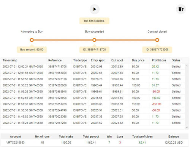The height and width of the screenshot is (149, 190).
Task: Select reference 355974658028
Action: click(x=57, y=73)
